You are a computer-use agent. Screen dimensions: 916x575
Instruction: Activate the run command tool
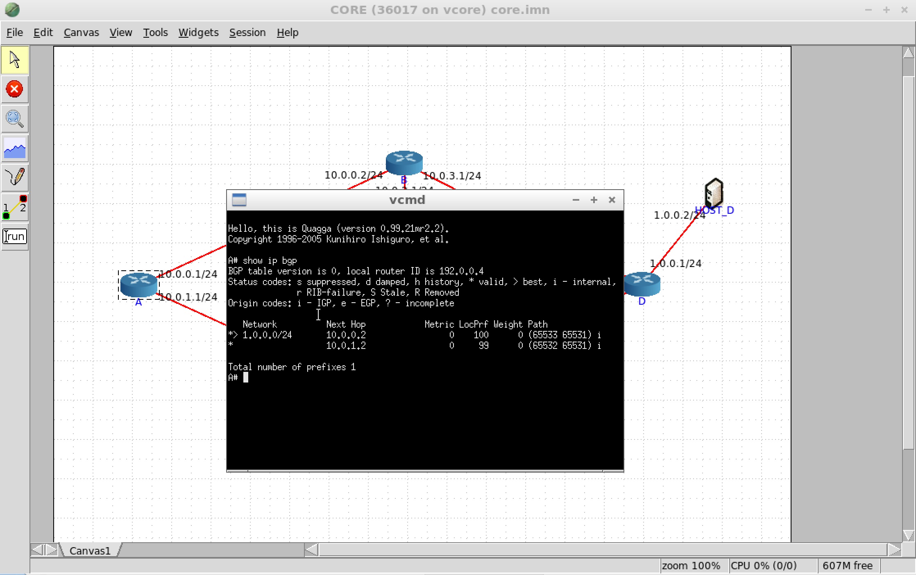point(15,236)
